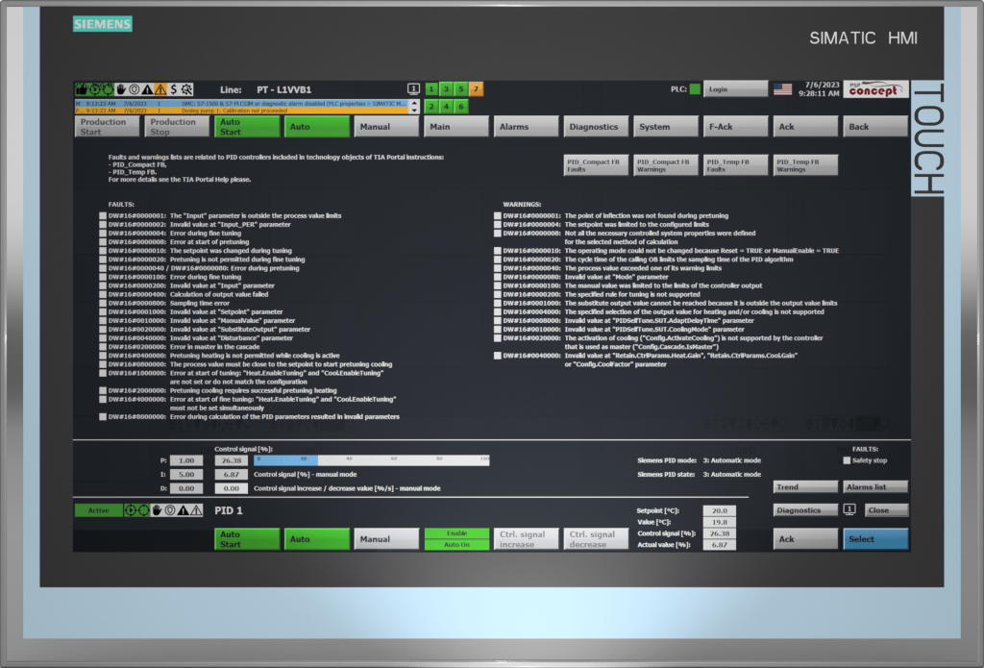Toggle the Invalid "Mode" parameter warning checkbox
The width and height of the screenshot is (984, 668).
(x=498, y=277)
